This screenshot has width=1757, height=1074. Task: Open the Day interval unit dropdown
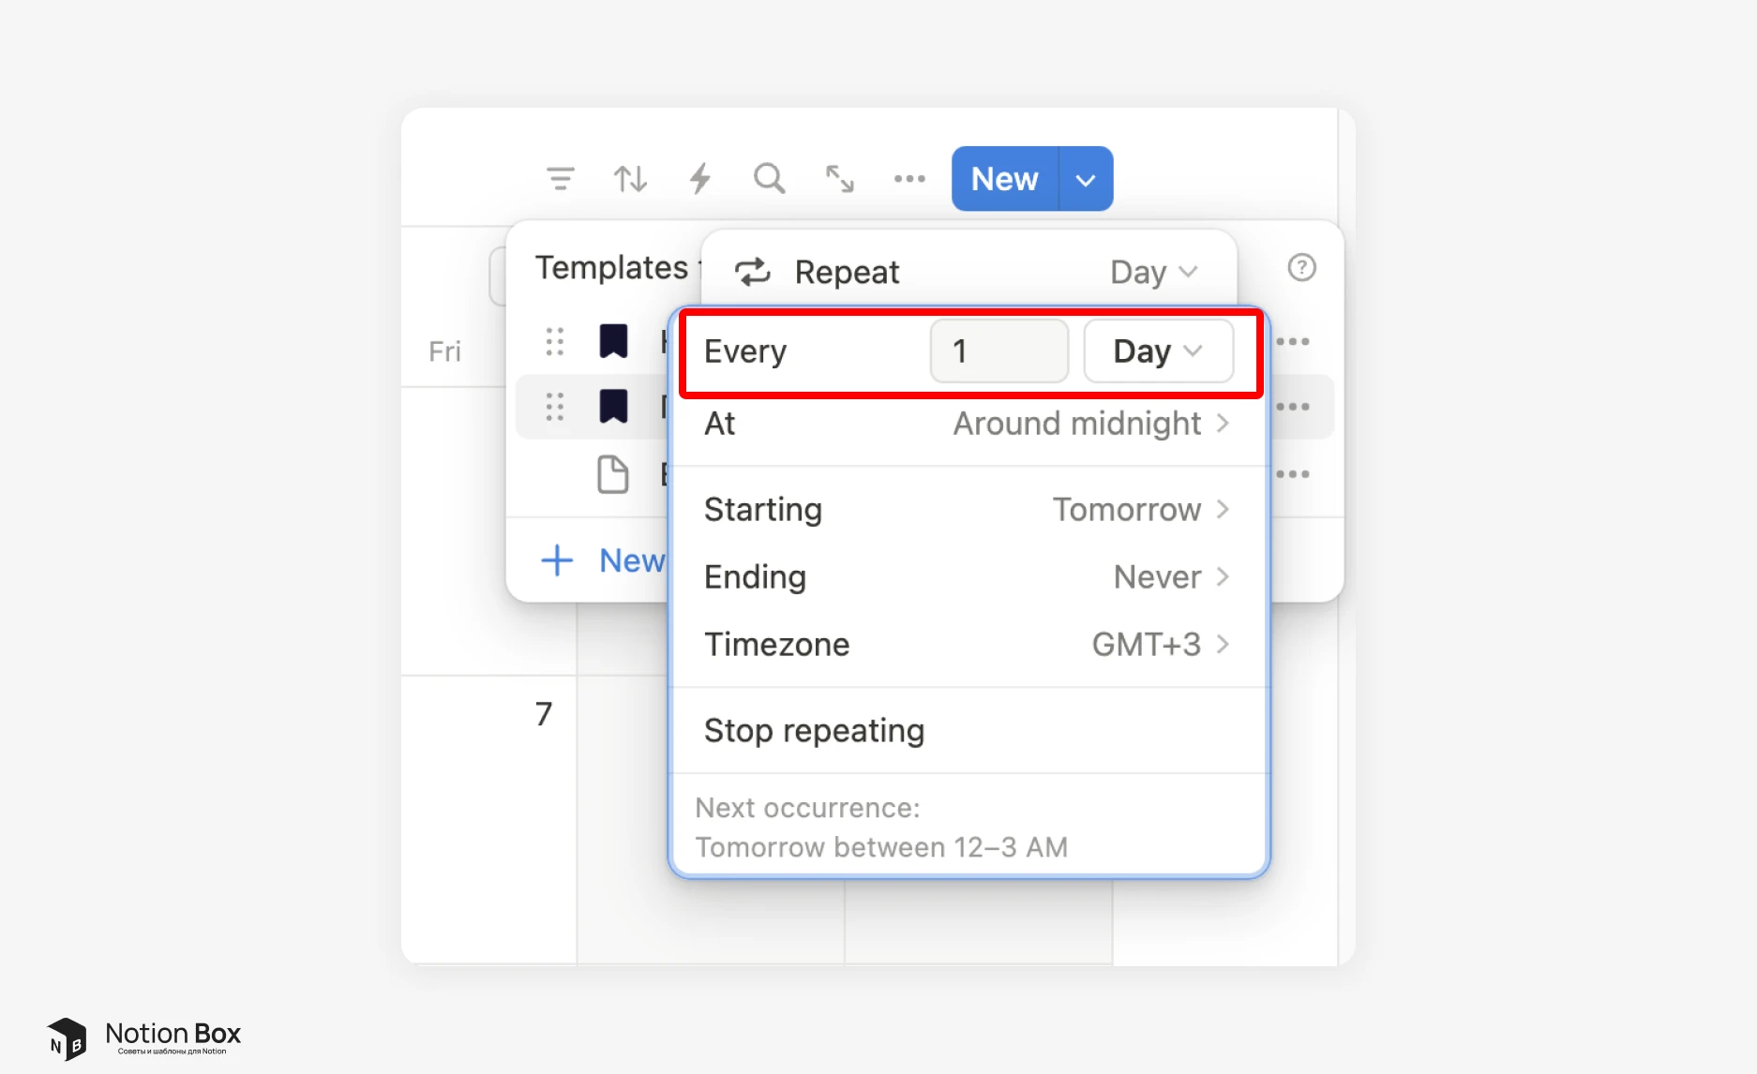(x=1158, y=351)
